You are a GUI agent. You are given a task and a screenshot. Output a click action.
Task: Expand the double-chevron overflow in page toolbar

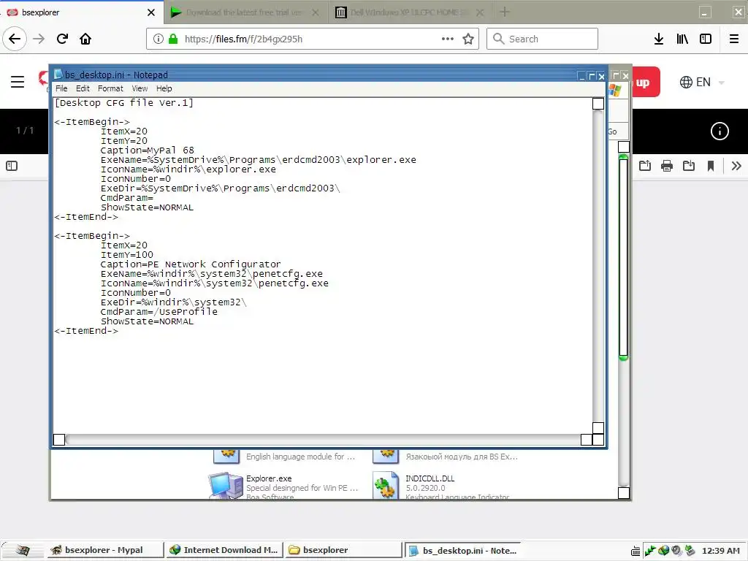click(x=736, y=166)
